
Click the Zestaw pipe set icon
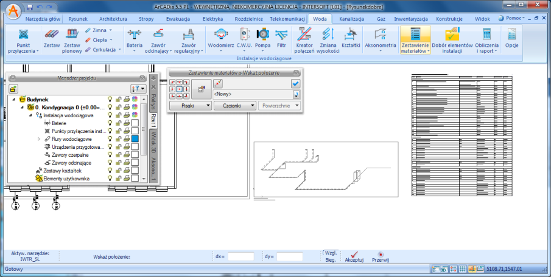coord(52,38)
